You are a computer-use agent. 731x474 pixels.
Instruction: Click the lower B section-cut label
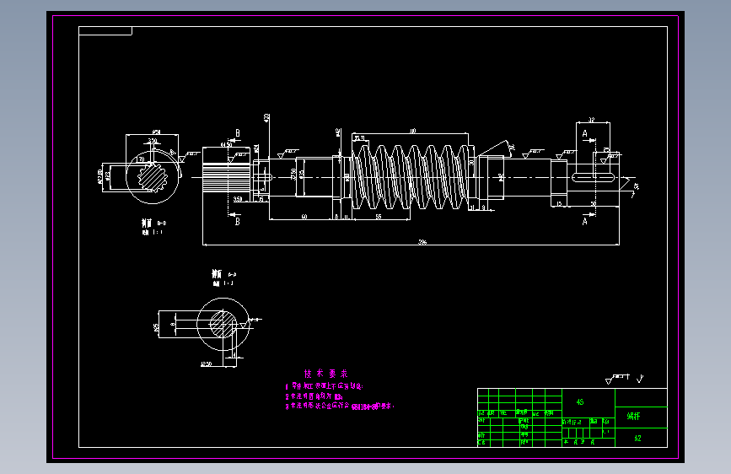pos(238,221)
